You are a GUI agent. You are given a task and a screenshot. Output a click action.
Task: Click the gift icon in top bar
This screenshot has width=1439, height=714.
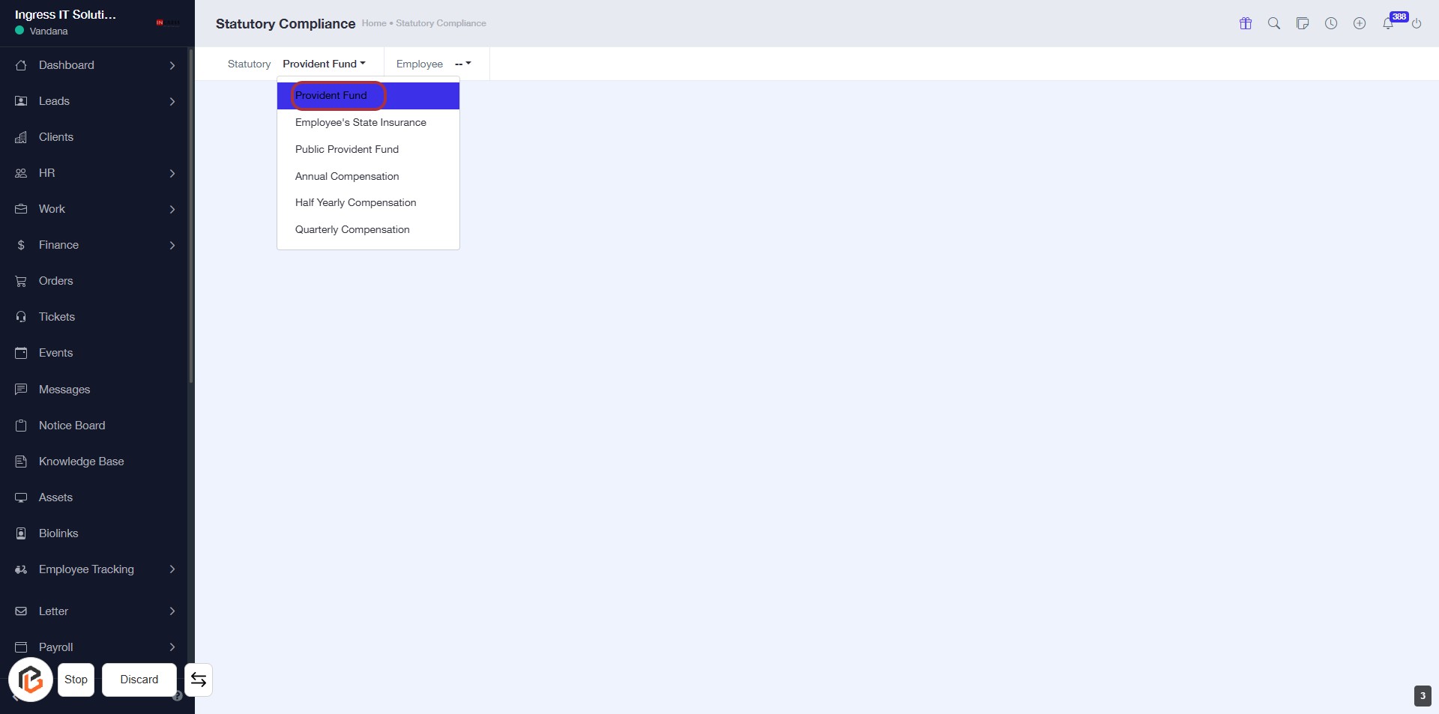(1246, 23)
